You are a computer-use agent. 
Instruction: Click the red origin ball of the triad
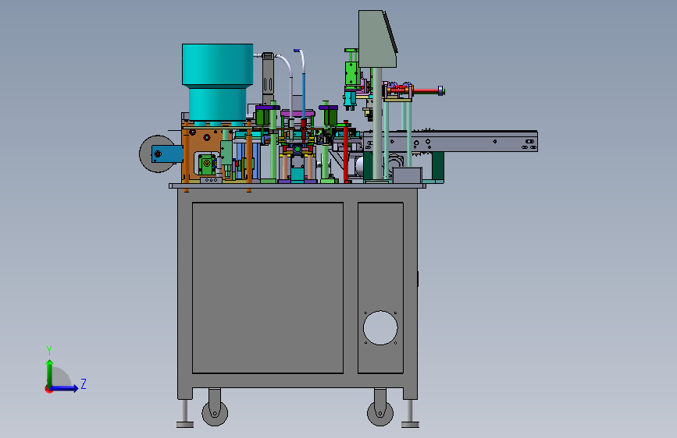click(48, 389)
